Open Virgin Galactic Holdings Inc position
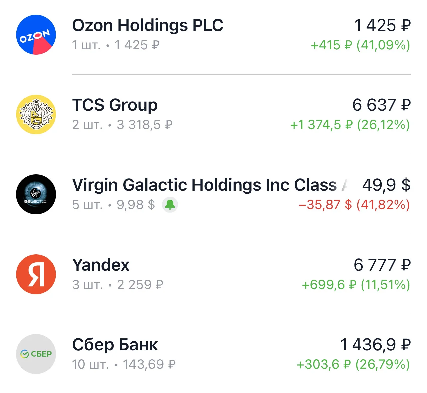Screen dimensions: 427x393 point(213,194)
